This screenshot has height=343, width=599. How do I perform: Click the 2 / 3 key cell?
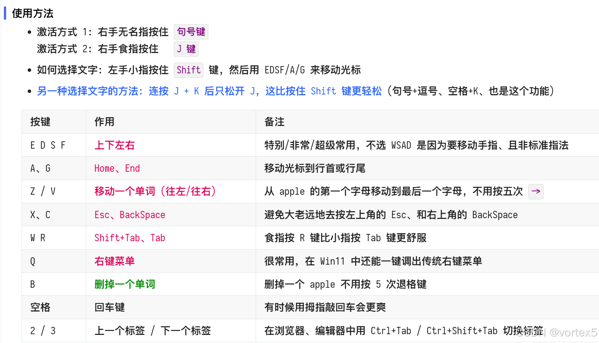(54, 331)
